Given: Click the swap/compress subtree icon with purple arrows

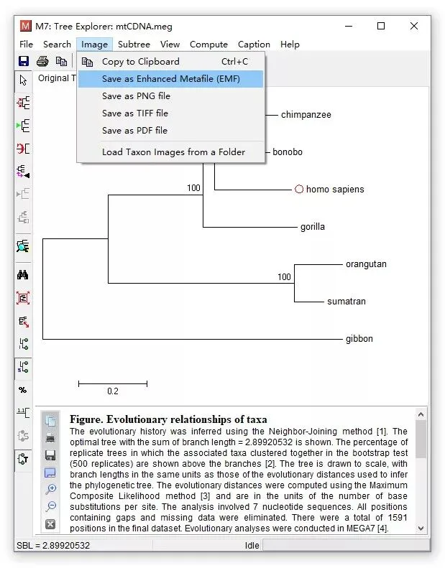Looking at the screenshot, I should click(x=23, y=172).
